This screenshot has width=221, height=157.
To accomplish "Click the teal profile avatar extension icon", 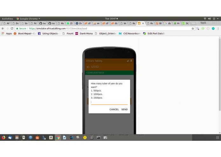I will tap(213, 29).
